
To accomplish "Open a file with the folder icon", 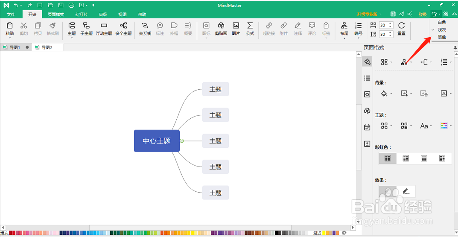I will (50, 5).
